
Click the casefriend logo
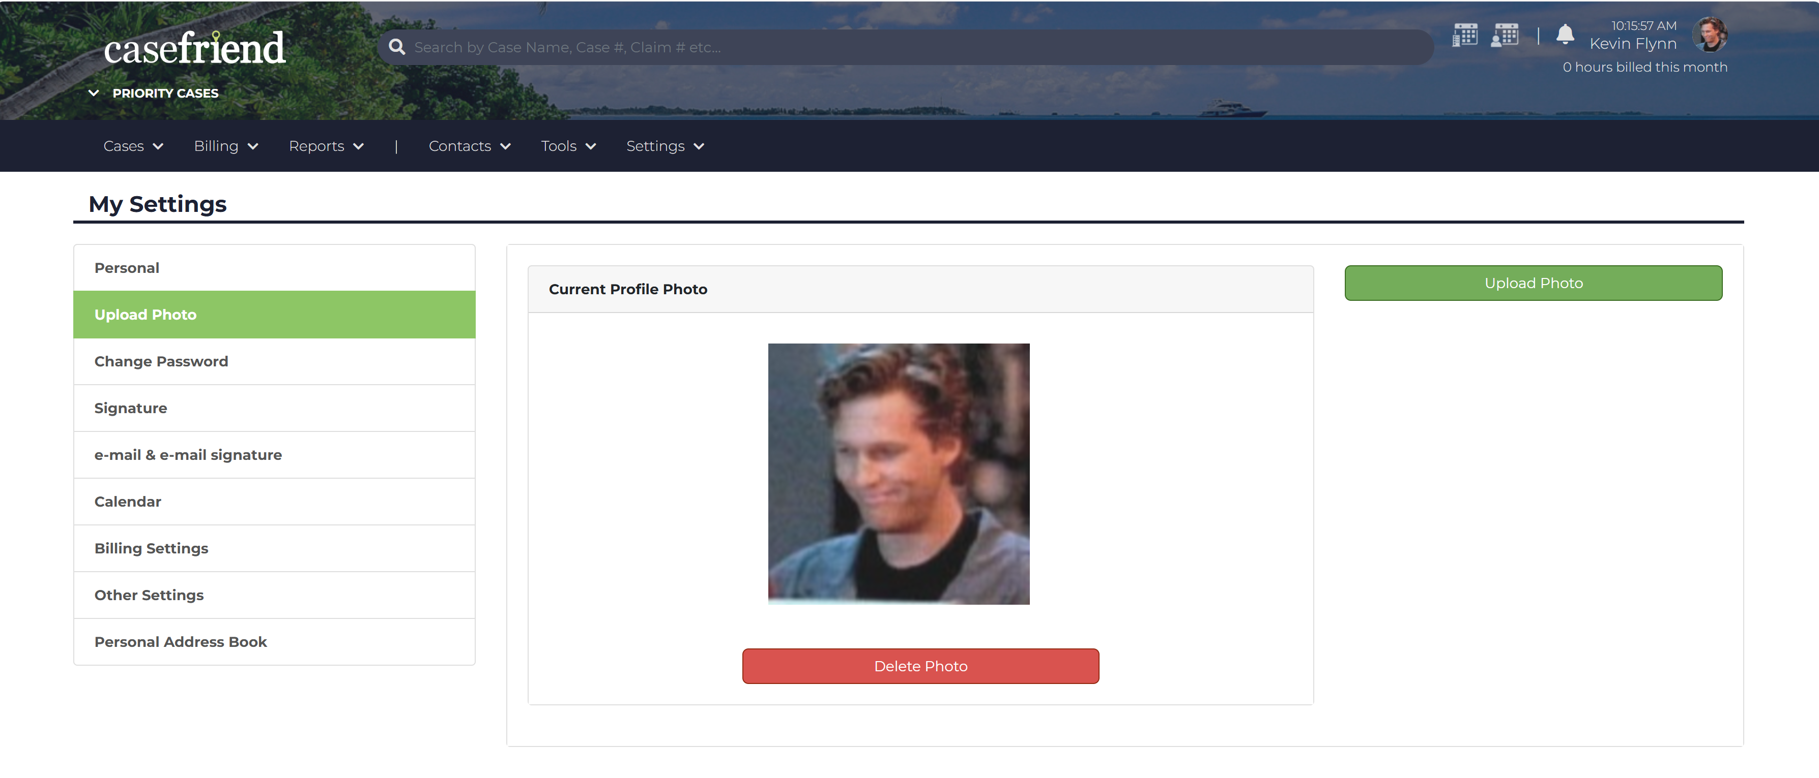(x=194, y=48)
